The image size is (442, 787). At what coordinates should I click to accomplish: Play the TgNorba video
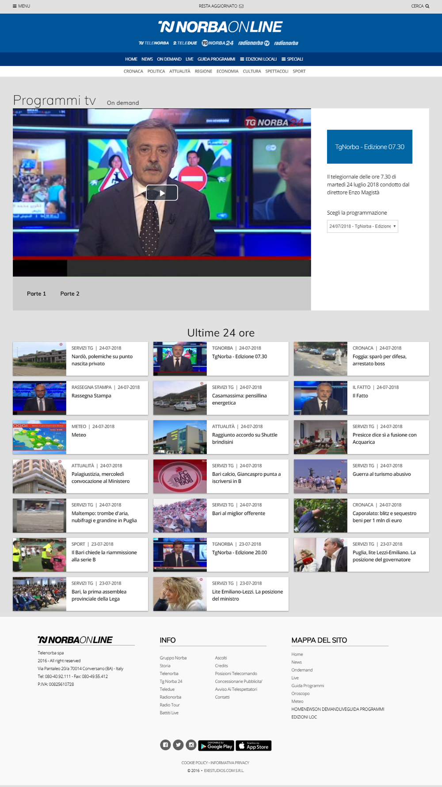(162, 193)
